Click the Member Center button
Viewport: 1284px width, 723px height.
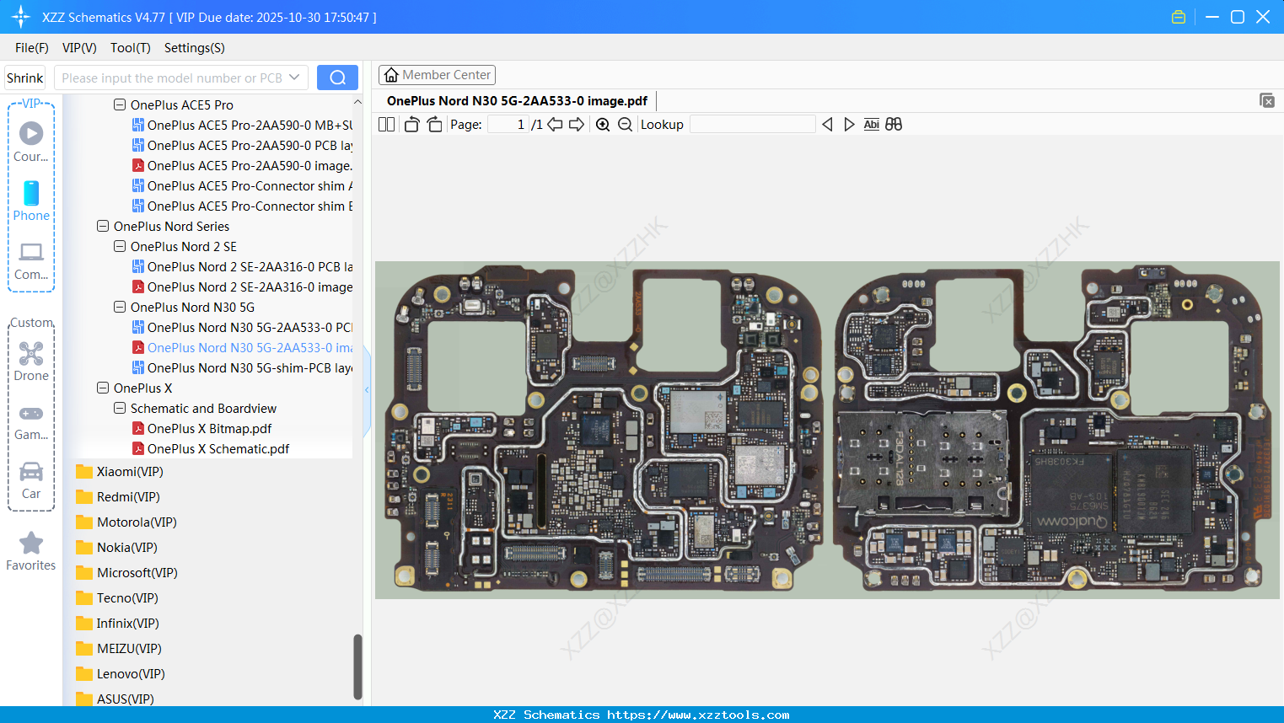click(437, 74)
